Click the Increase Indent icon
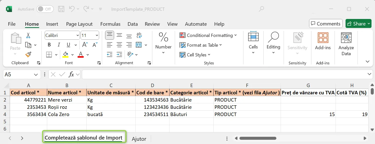The image size is (375, 144). 119,54
